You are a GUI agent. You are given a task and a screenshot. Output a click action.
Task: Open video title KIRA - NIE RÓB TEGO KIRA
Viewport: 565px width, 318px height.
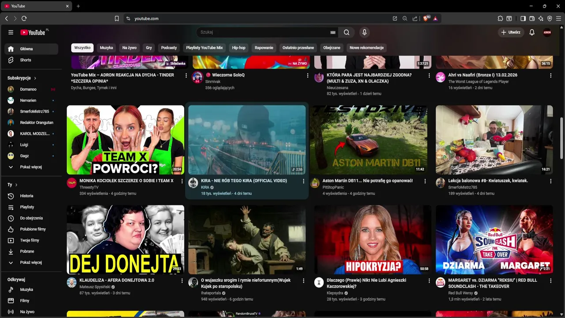tap(244, 181)
